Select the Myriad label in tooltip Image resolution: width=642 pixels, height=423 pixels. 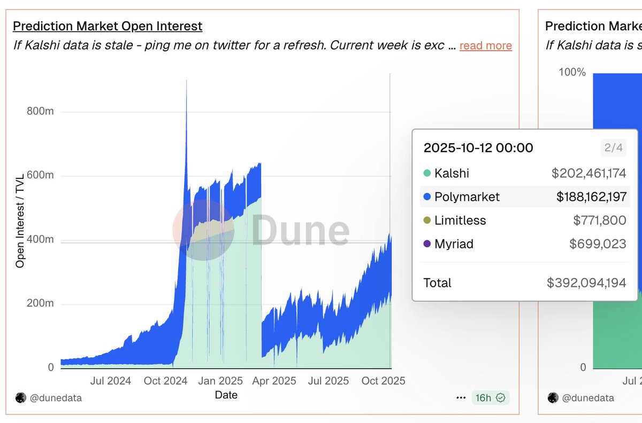tap(454, 244)
